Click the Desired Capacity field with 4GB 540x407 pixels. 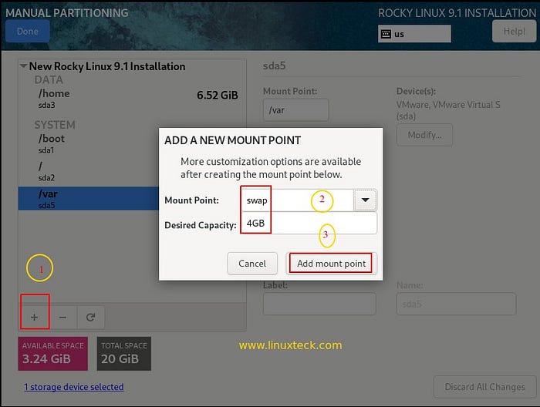(309, 224)
